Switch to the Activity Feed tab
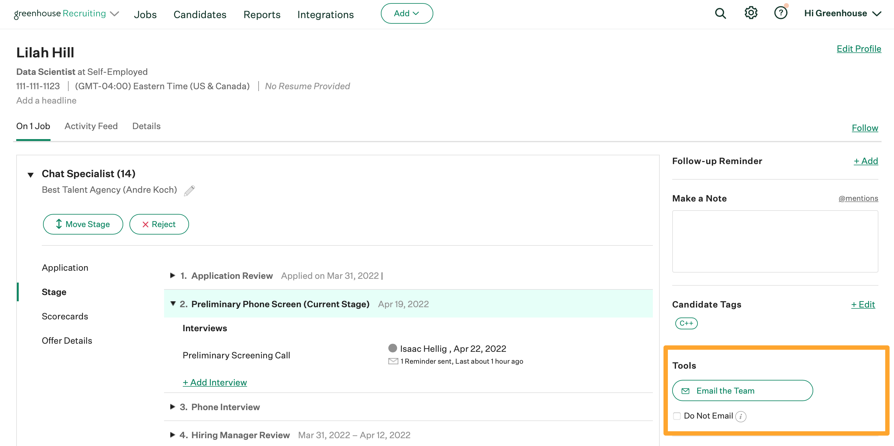The width and height of the screenshot is (894, 446). pyautogui.click(x=91, y=126)
